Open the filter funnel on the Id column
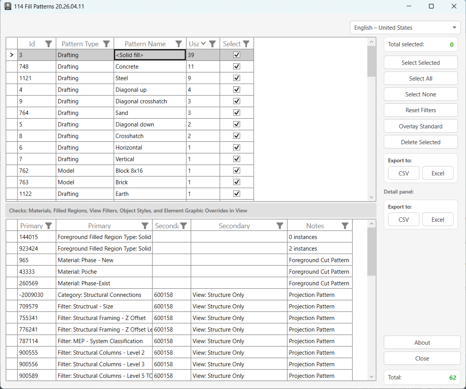Viewport: 466px width, 389px height. click(x=49, y=44)
